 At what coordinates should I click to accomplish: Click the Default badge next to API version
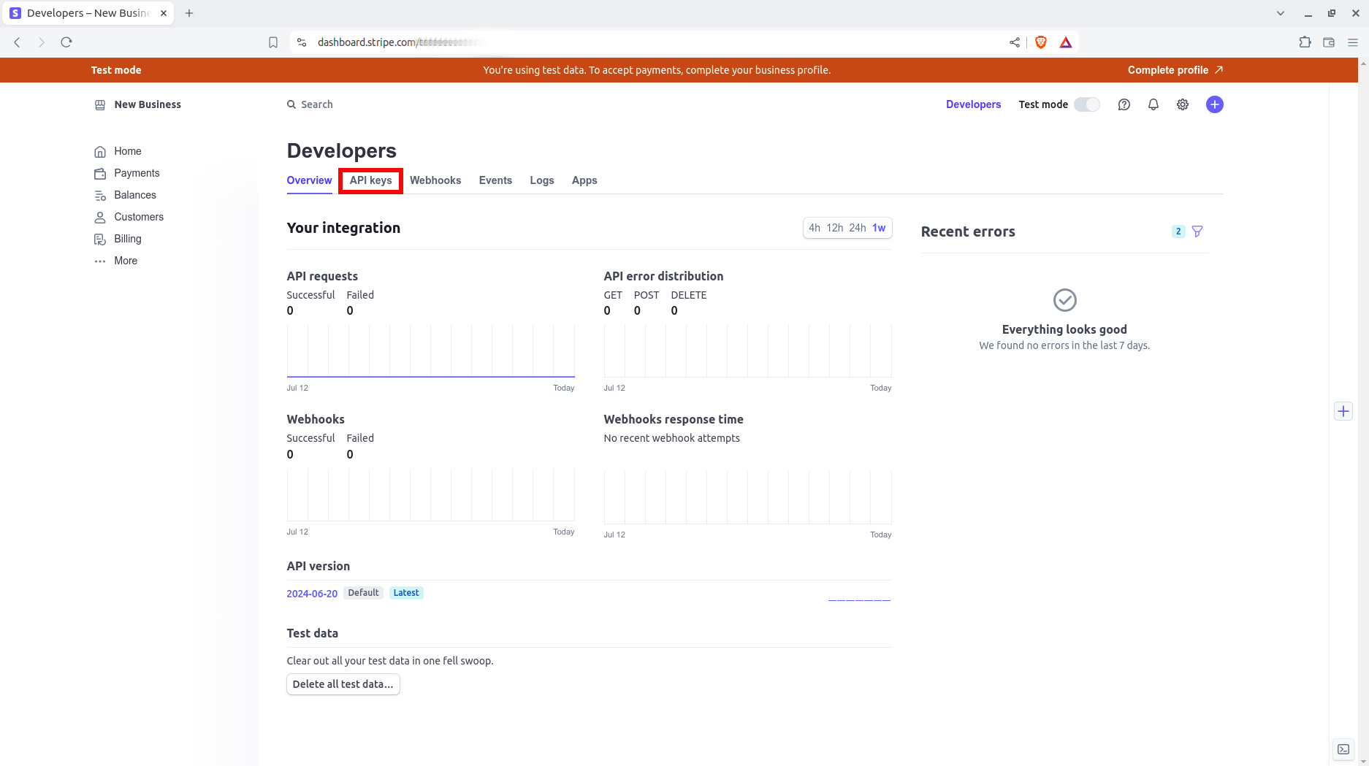coord(363,593)
